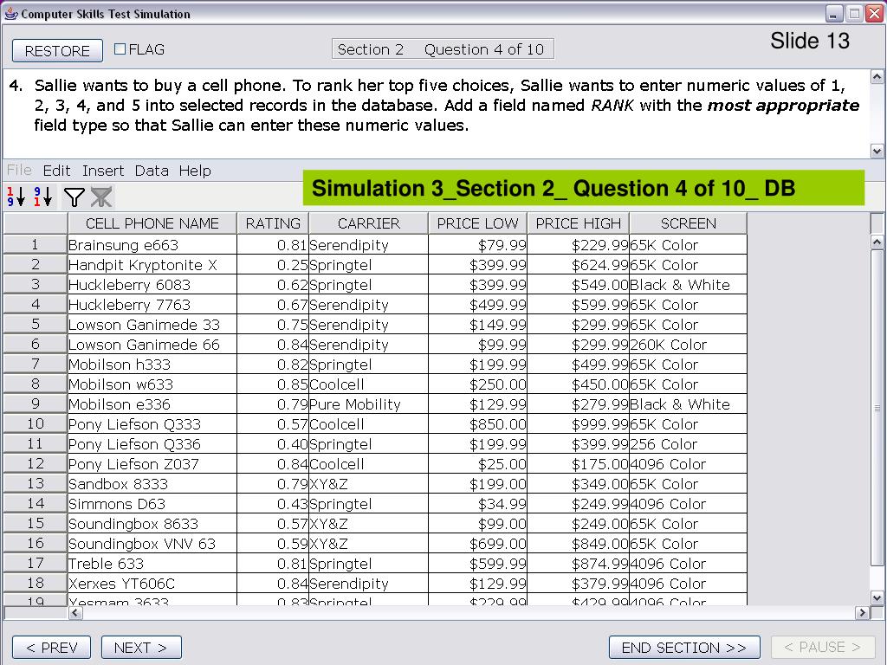Click the 0.25 rating cell
Screen dimensions: 887x665
click(x=273, y=265)
